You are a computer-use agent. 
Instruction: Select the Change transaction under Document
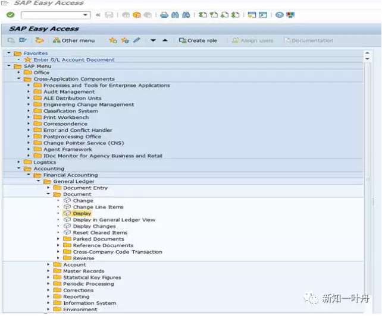pos(83,201)
